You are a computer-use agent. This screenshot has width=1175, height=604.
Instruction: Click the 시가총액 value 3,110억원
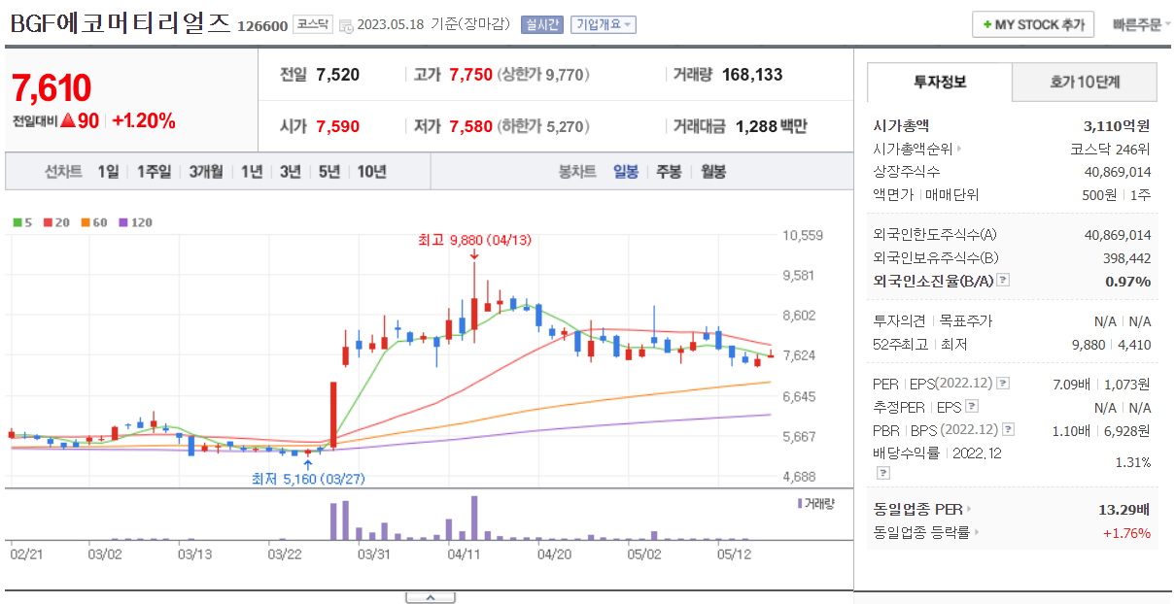click(x=1117, y=125)
